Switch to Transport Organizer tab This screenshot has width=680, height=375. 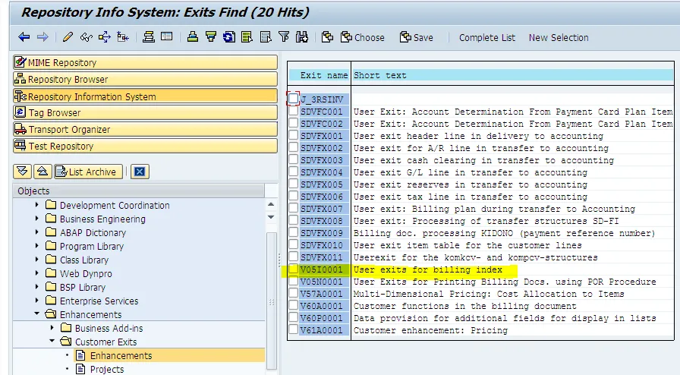click(x=144, y=130)
